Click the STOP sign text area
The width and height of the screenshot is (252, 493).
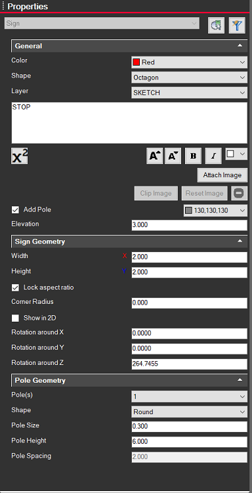(129, 123)
